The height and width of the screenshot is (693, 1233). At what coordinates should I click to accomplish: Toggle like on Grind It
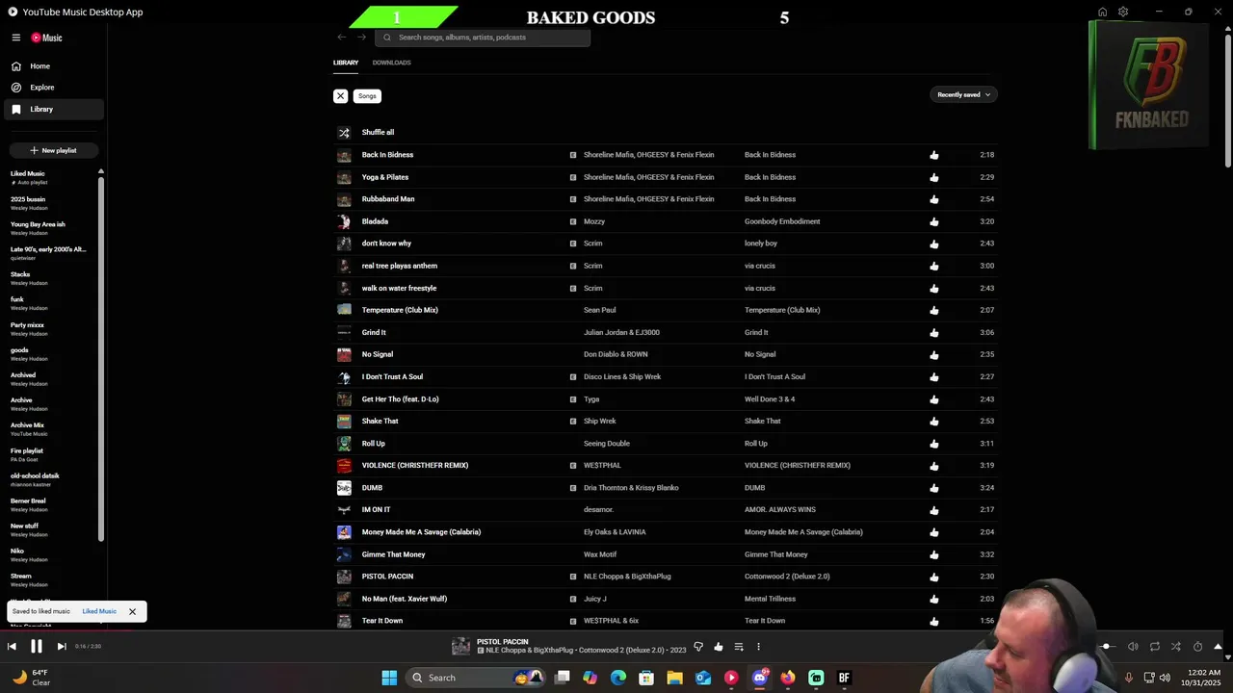point(933,333)
